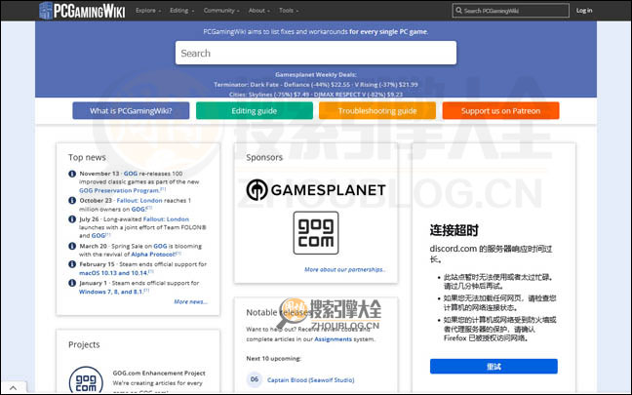Open the Troubleshooting guide button
Screen dimensions: 632x395
377,110
